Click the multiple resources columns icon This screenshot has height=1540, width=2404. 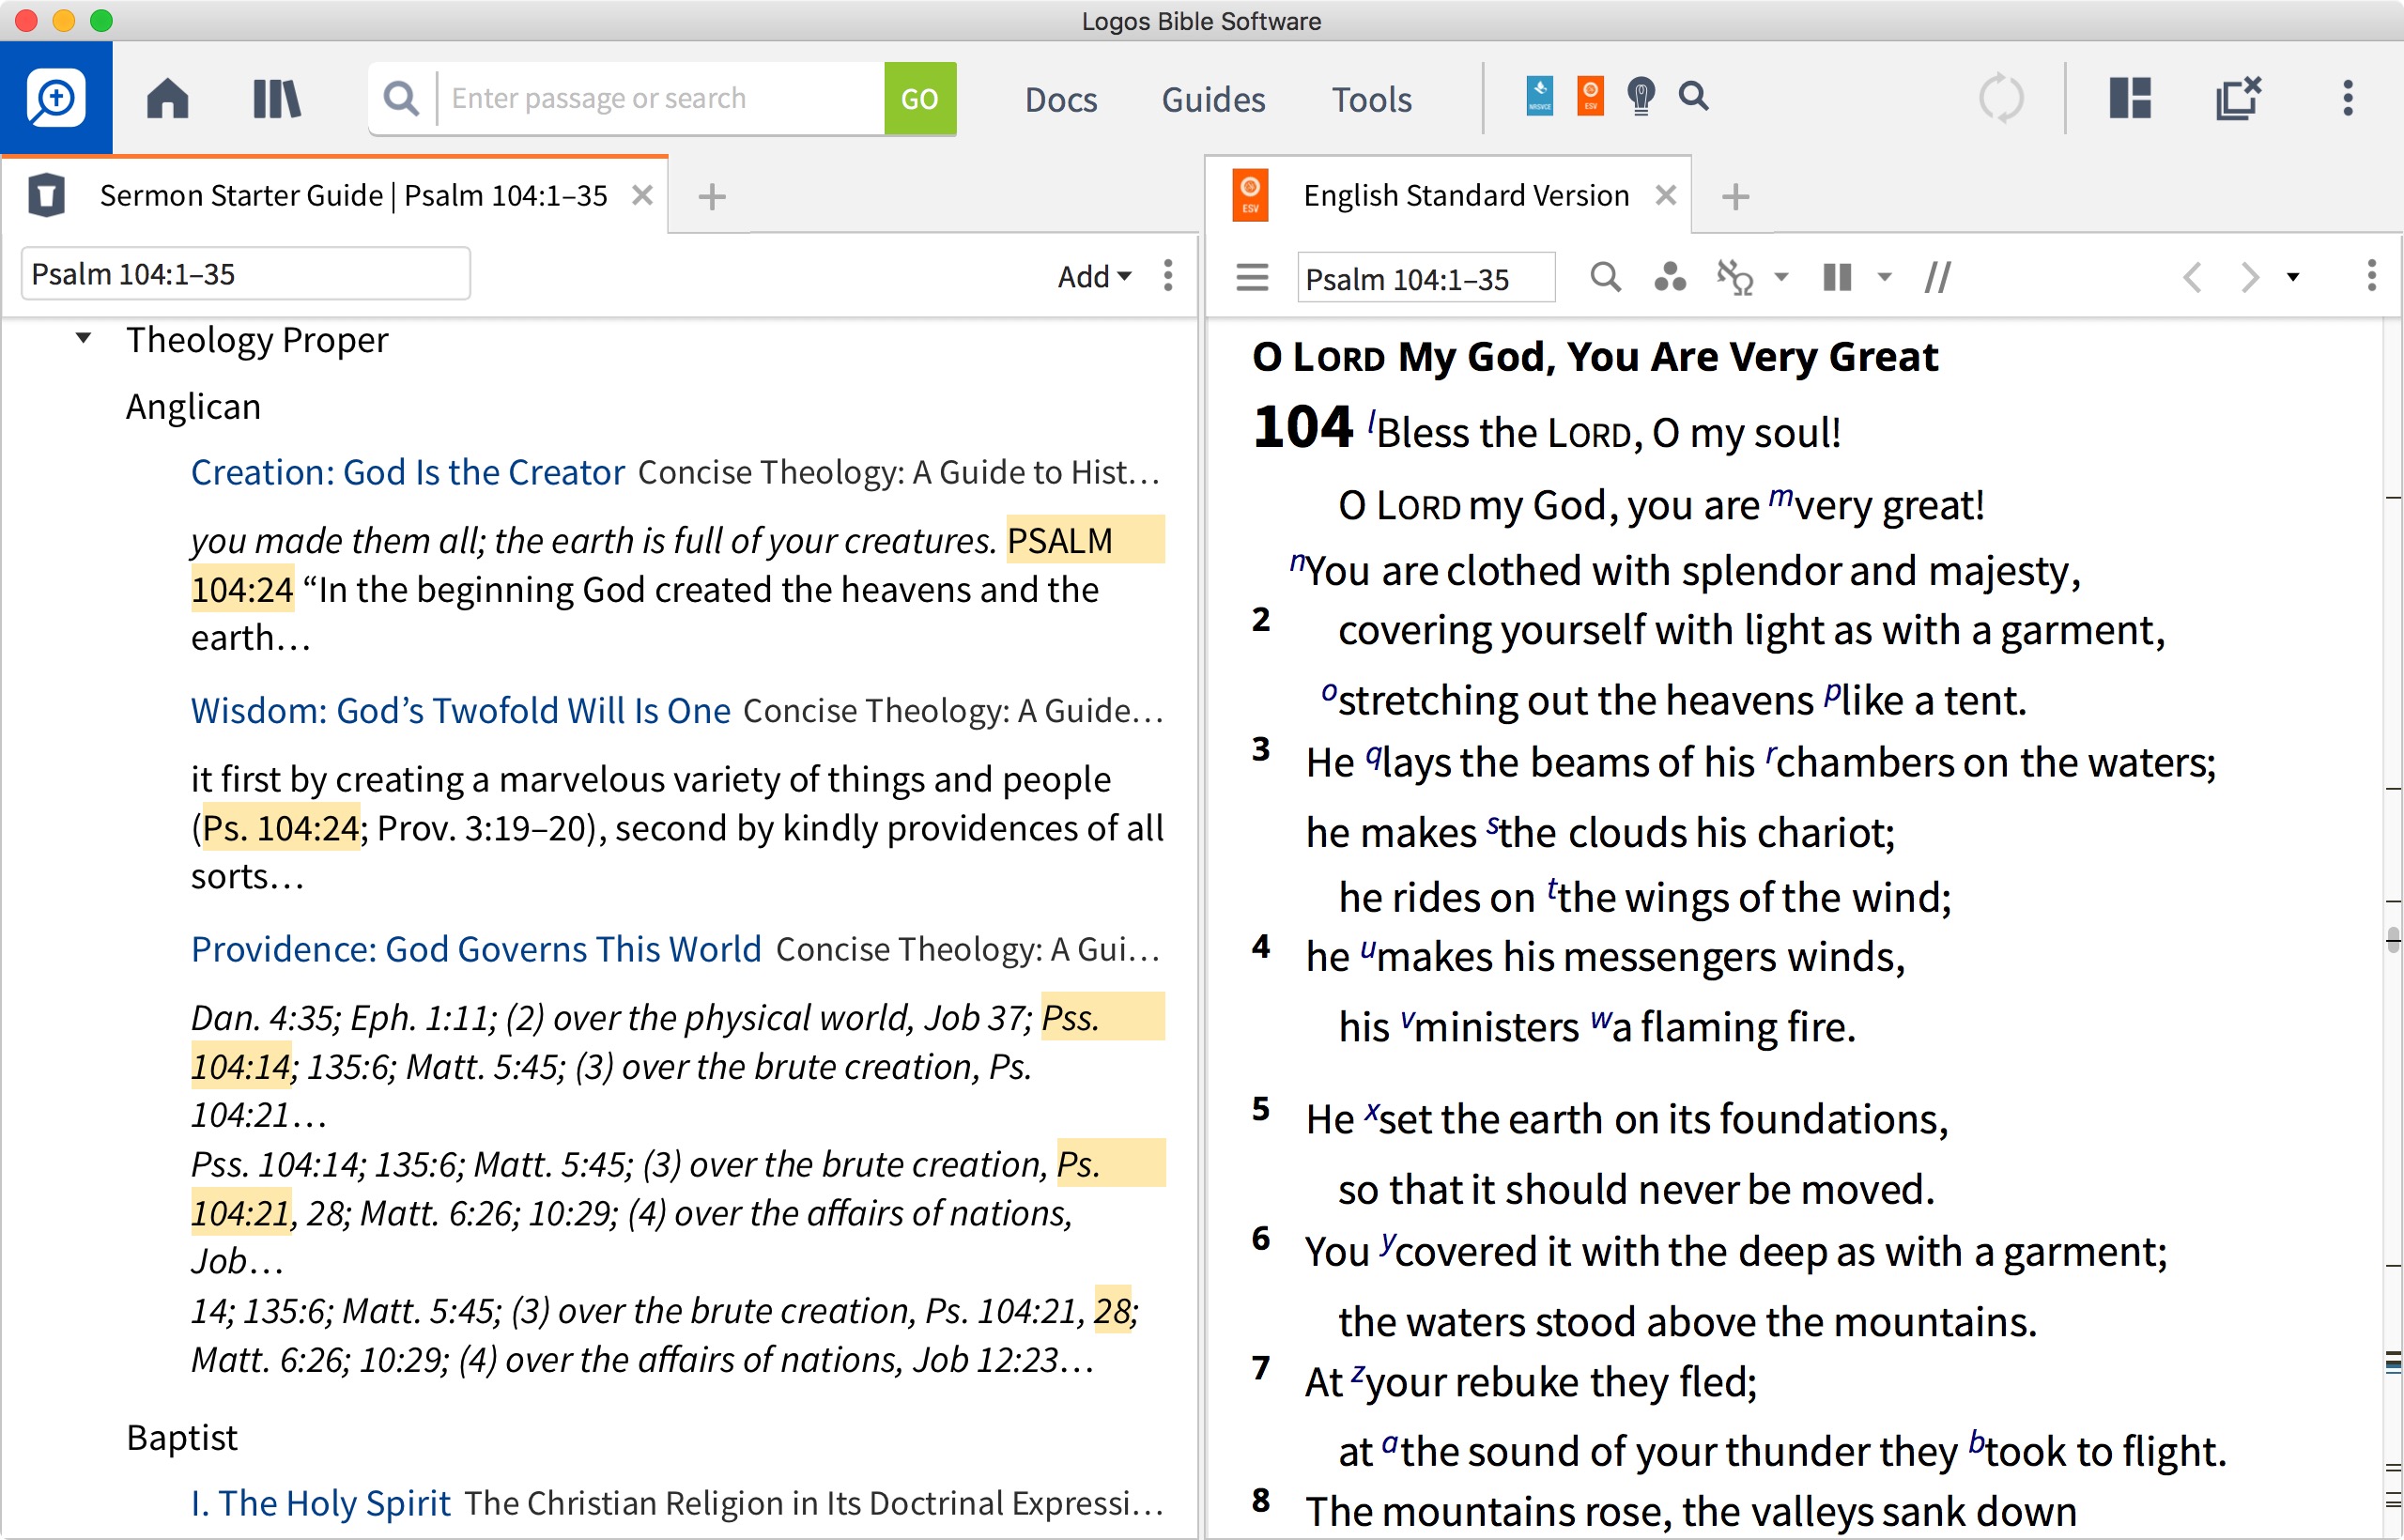(x=1837, y=277)
